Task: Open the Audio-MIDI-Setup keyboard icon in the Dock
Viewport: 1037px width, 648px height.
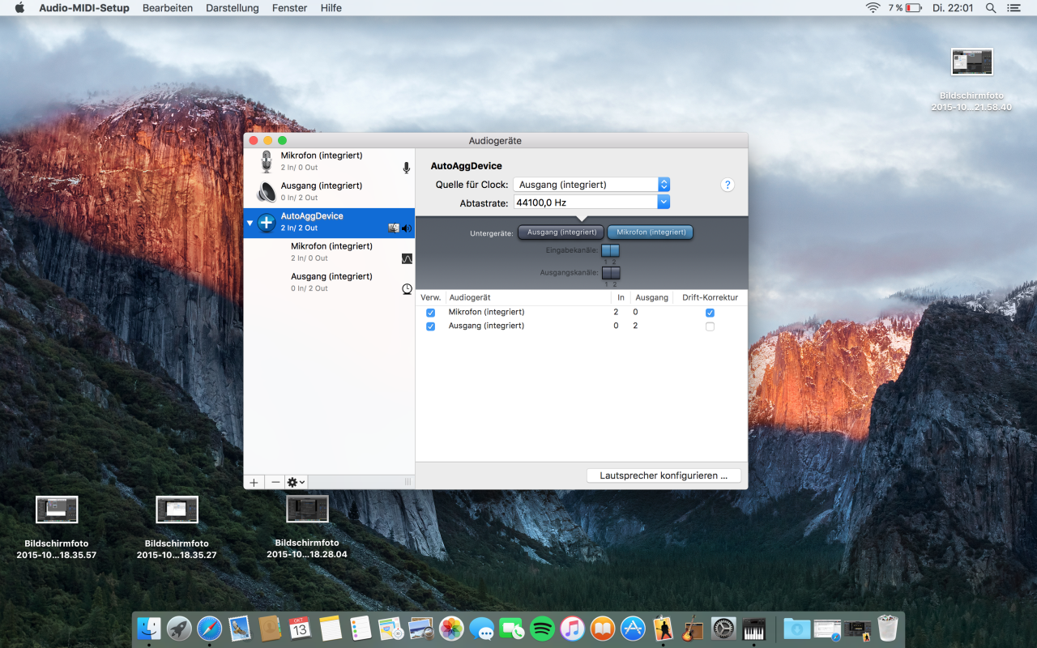Action: pyautogui.click(x=753, y=629)
